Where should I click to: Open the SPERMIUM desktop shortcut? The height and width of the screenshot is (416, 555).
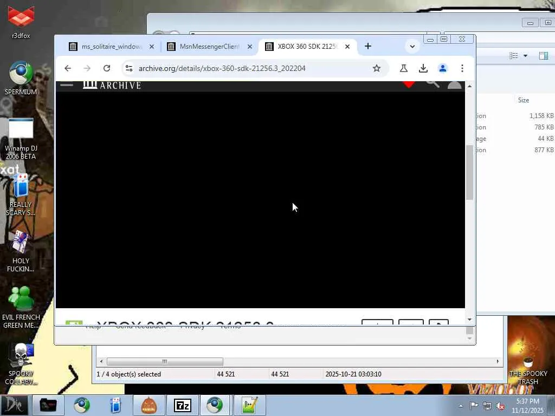21,78
